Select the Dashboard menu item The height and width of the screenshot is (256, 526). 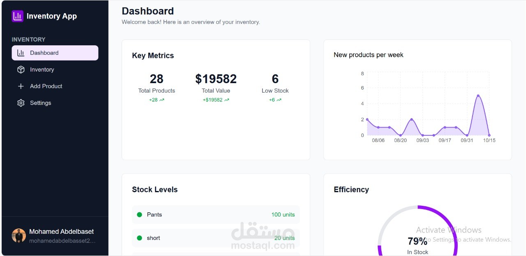pos(55,53)
